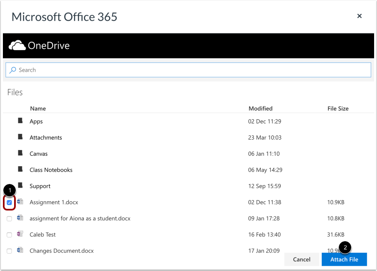
Task: Sort by the Modified column header
Action: coord(260,109)
